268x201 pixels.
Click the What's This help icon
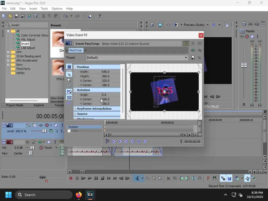(x=99, y=16)
